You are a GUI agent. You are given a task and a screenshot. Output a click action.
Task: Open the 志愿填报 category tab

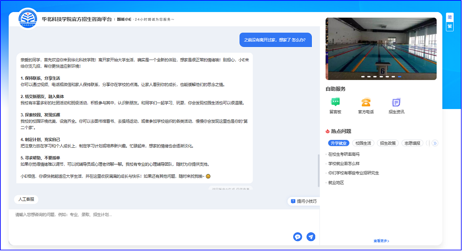click(x=412, y=143)
